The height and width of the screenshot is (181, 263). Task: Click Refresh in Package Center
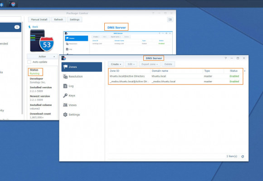tap(58, 19)
